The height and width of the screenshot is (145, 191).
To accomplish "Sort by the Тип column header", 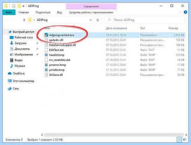I will [x=143, y=28].
